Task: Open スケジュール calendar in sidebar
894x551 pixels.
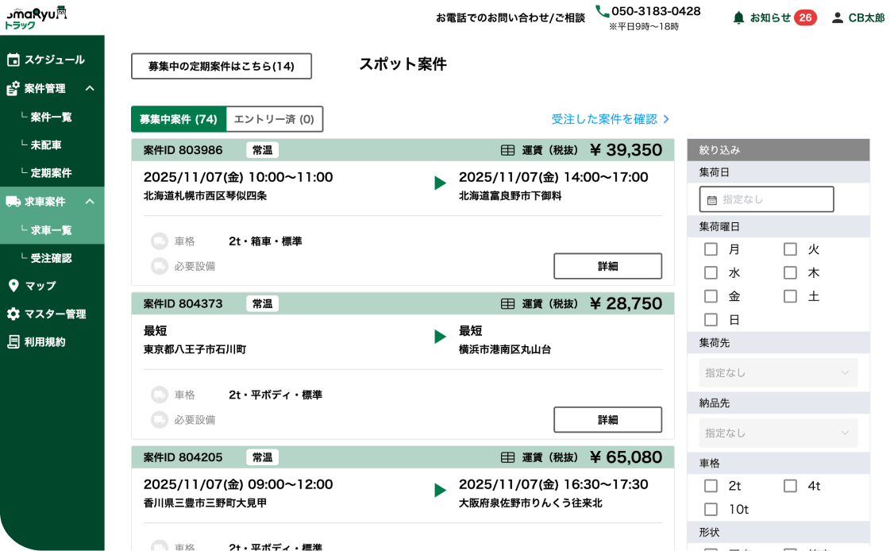Action: (x=13, y=60)
